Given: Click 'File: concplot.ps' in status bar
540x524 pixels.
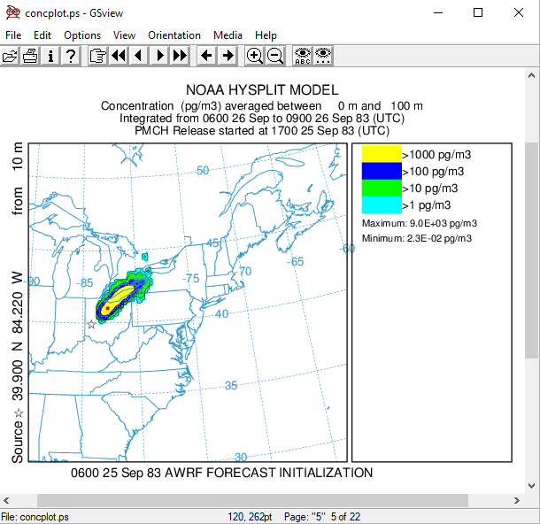Looking at the screenshot, I should [35, 517].
